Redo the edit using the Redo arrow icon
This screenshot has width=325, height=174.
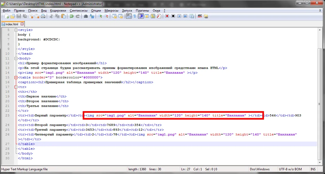pos(78,16)
